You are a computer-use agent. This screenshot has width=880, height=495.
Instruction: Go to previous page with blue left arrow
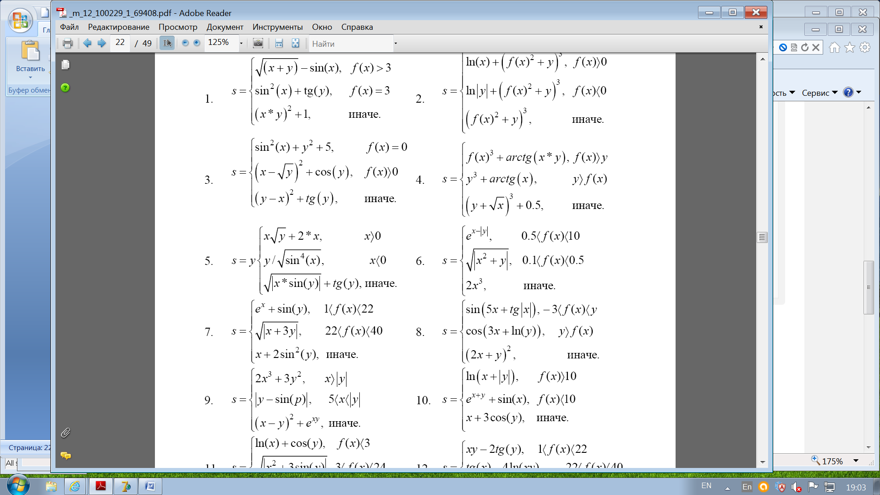(87, 43)
